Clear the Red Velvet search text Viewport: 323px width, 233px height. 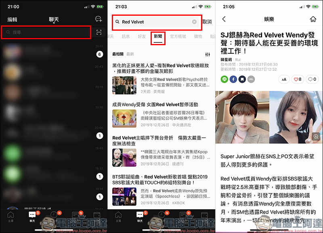(194, 22)
